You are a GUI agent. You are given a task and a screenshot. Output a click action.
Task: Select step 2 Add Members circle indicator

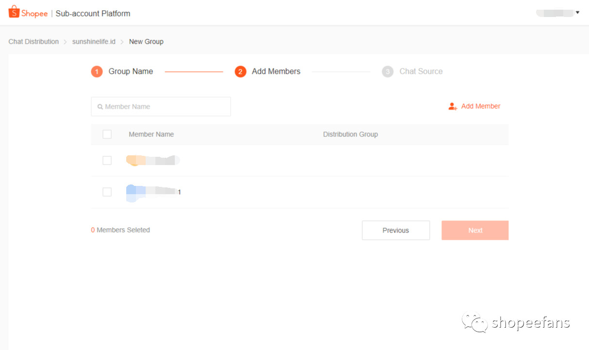pos(241,71)
